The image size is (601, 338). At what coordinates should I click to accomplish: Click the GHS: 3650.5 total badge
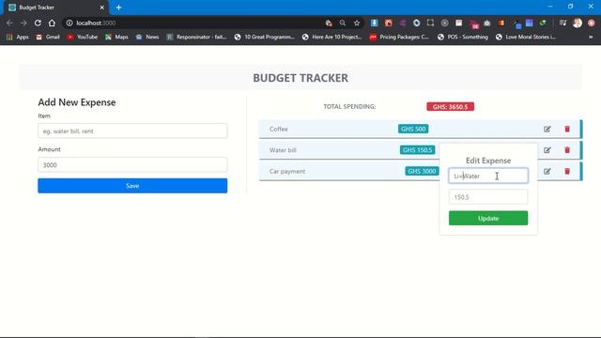451,106
